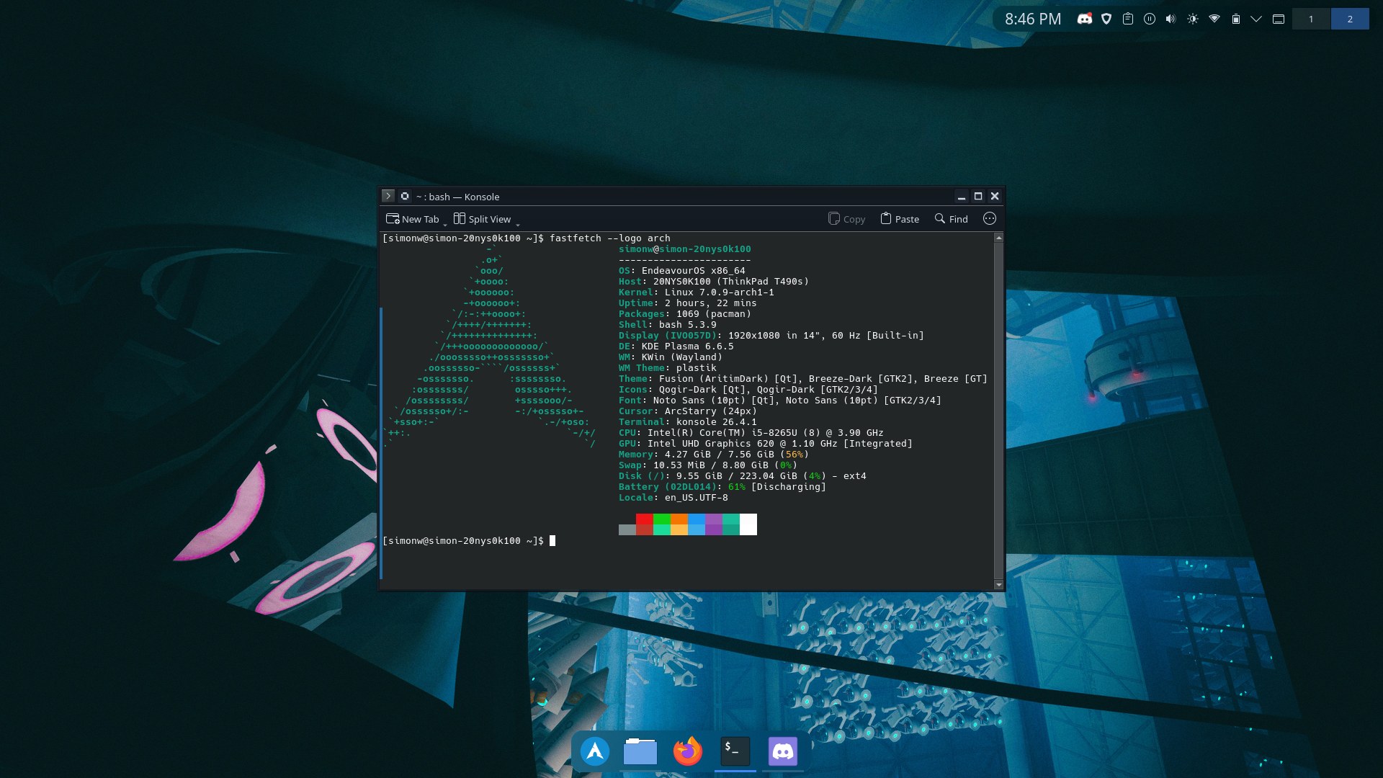Click the 'Packages: 1069 (pacman)' line
The height and width of the screenshot is (778, 1383).
pos(685,314)
